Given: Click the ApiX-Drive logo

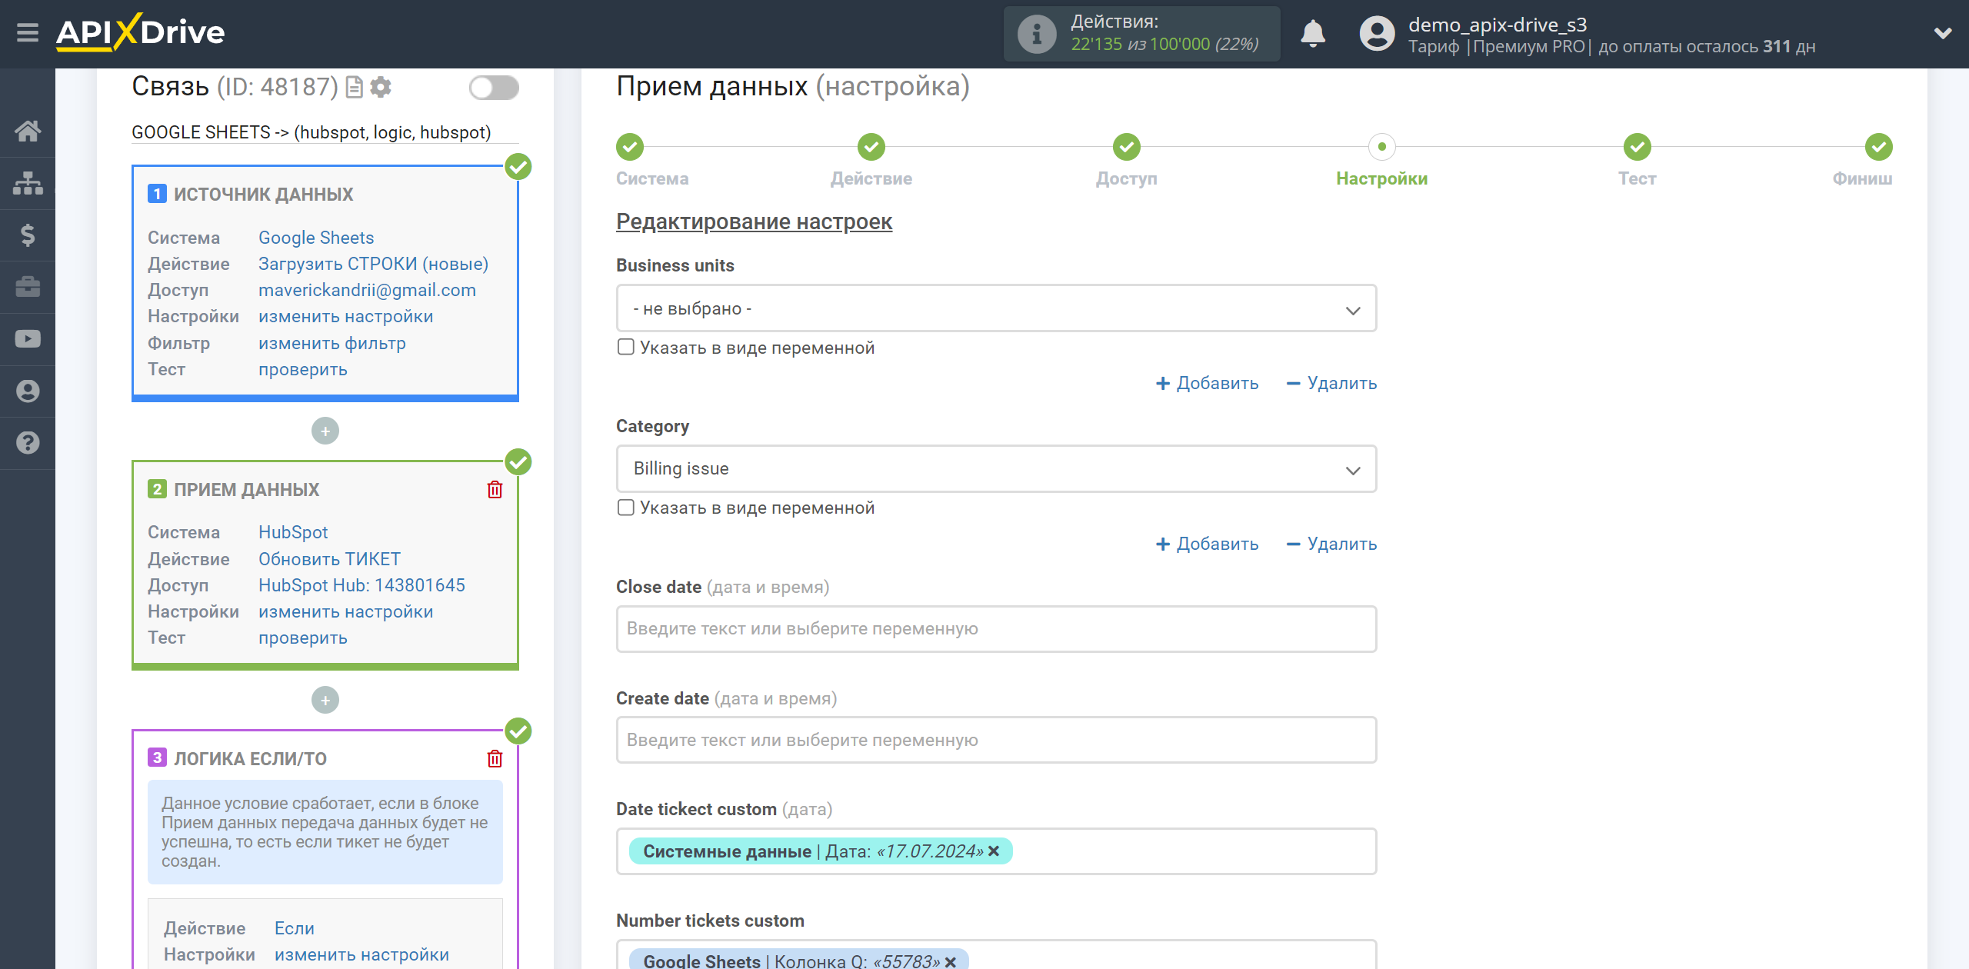Looking at the screenshot, I should 140,32.
